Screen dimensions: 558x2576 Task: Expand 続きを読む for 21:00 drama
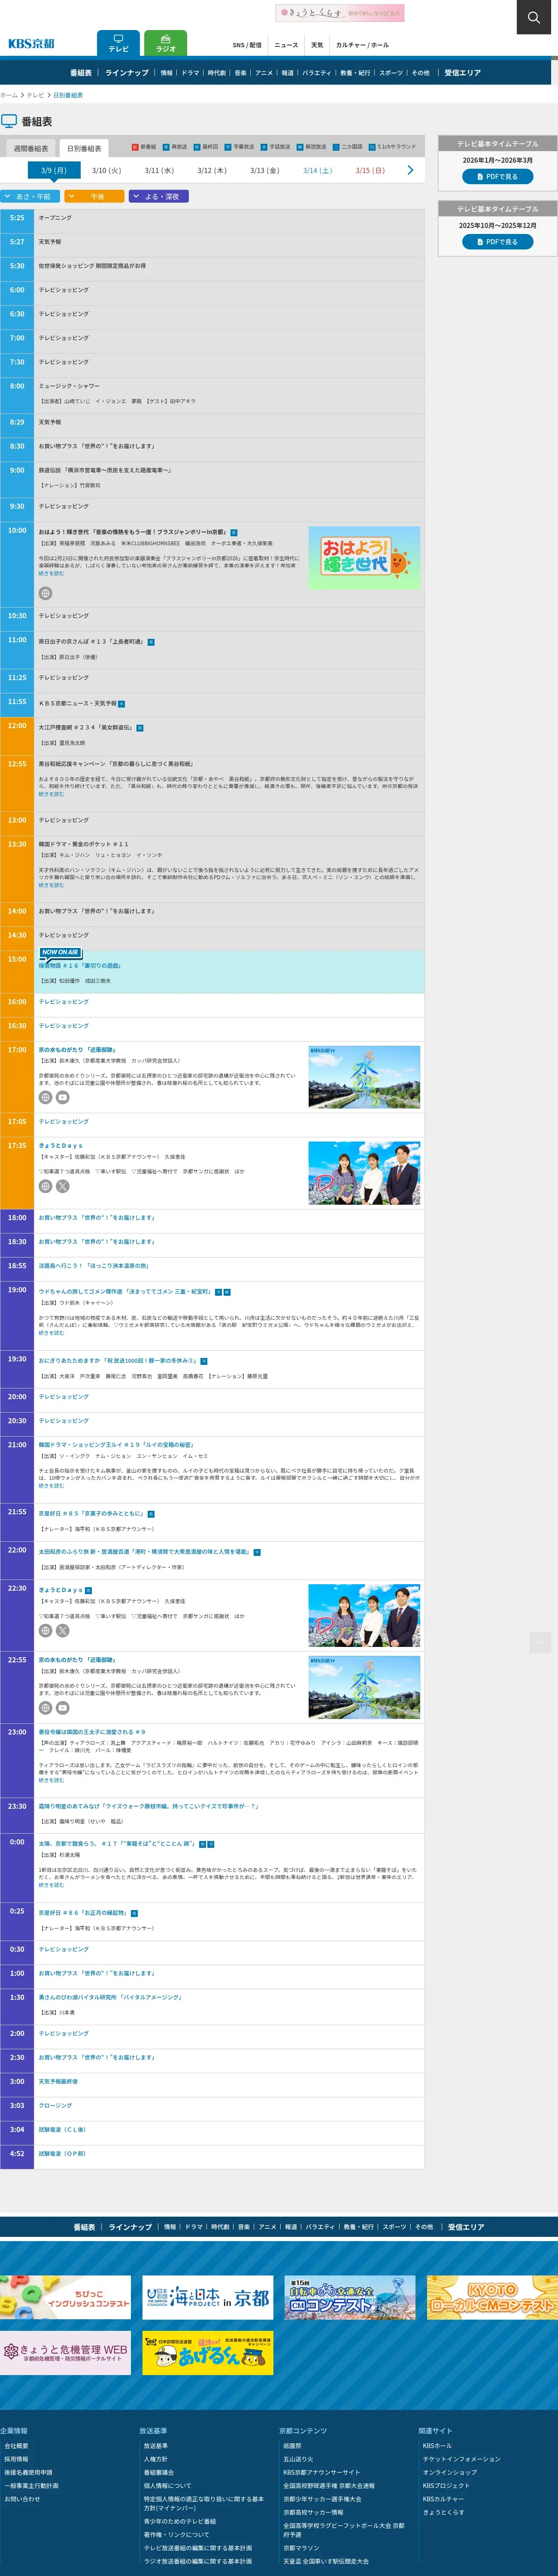pos(51,1486)
